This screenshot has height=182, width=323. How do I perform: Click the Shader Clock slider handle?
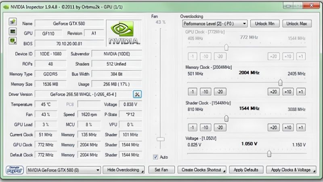point(226,119)
